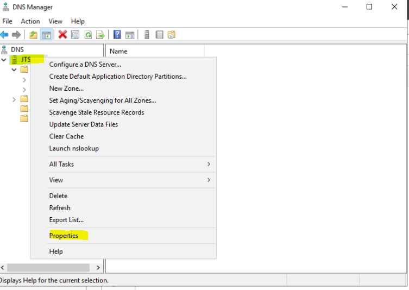The width and height of the screenshot is (409, 290).
Task: Select the expanded folder under JTS server
Action: [x=24, y=70]
